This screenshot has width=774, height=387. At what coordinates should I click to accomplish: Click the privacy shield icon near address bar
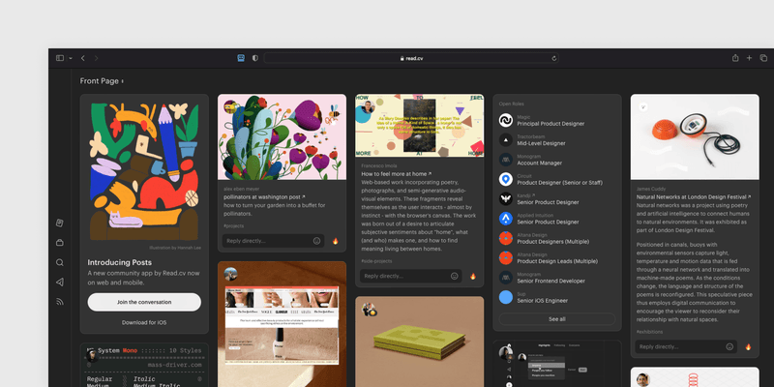(x=255, y=58)
